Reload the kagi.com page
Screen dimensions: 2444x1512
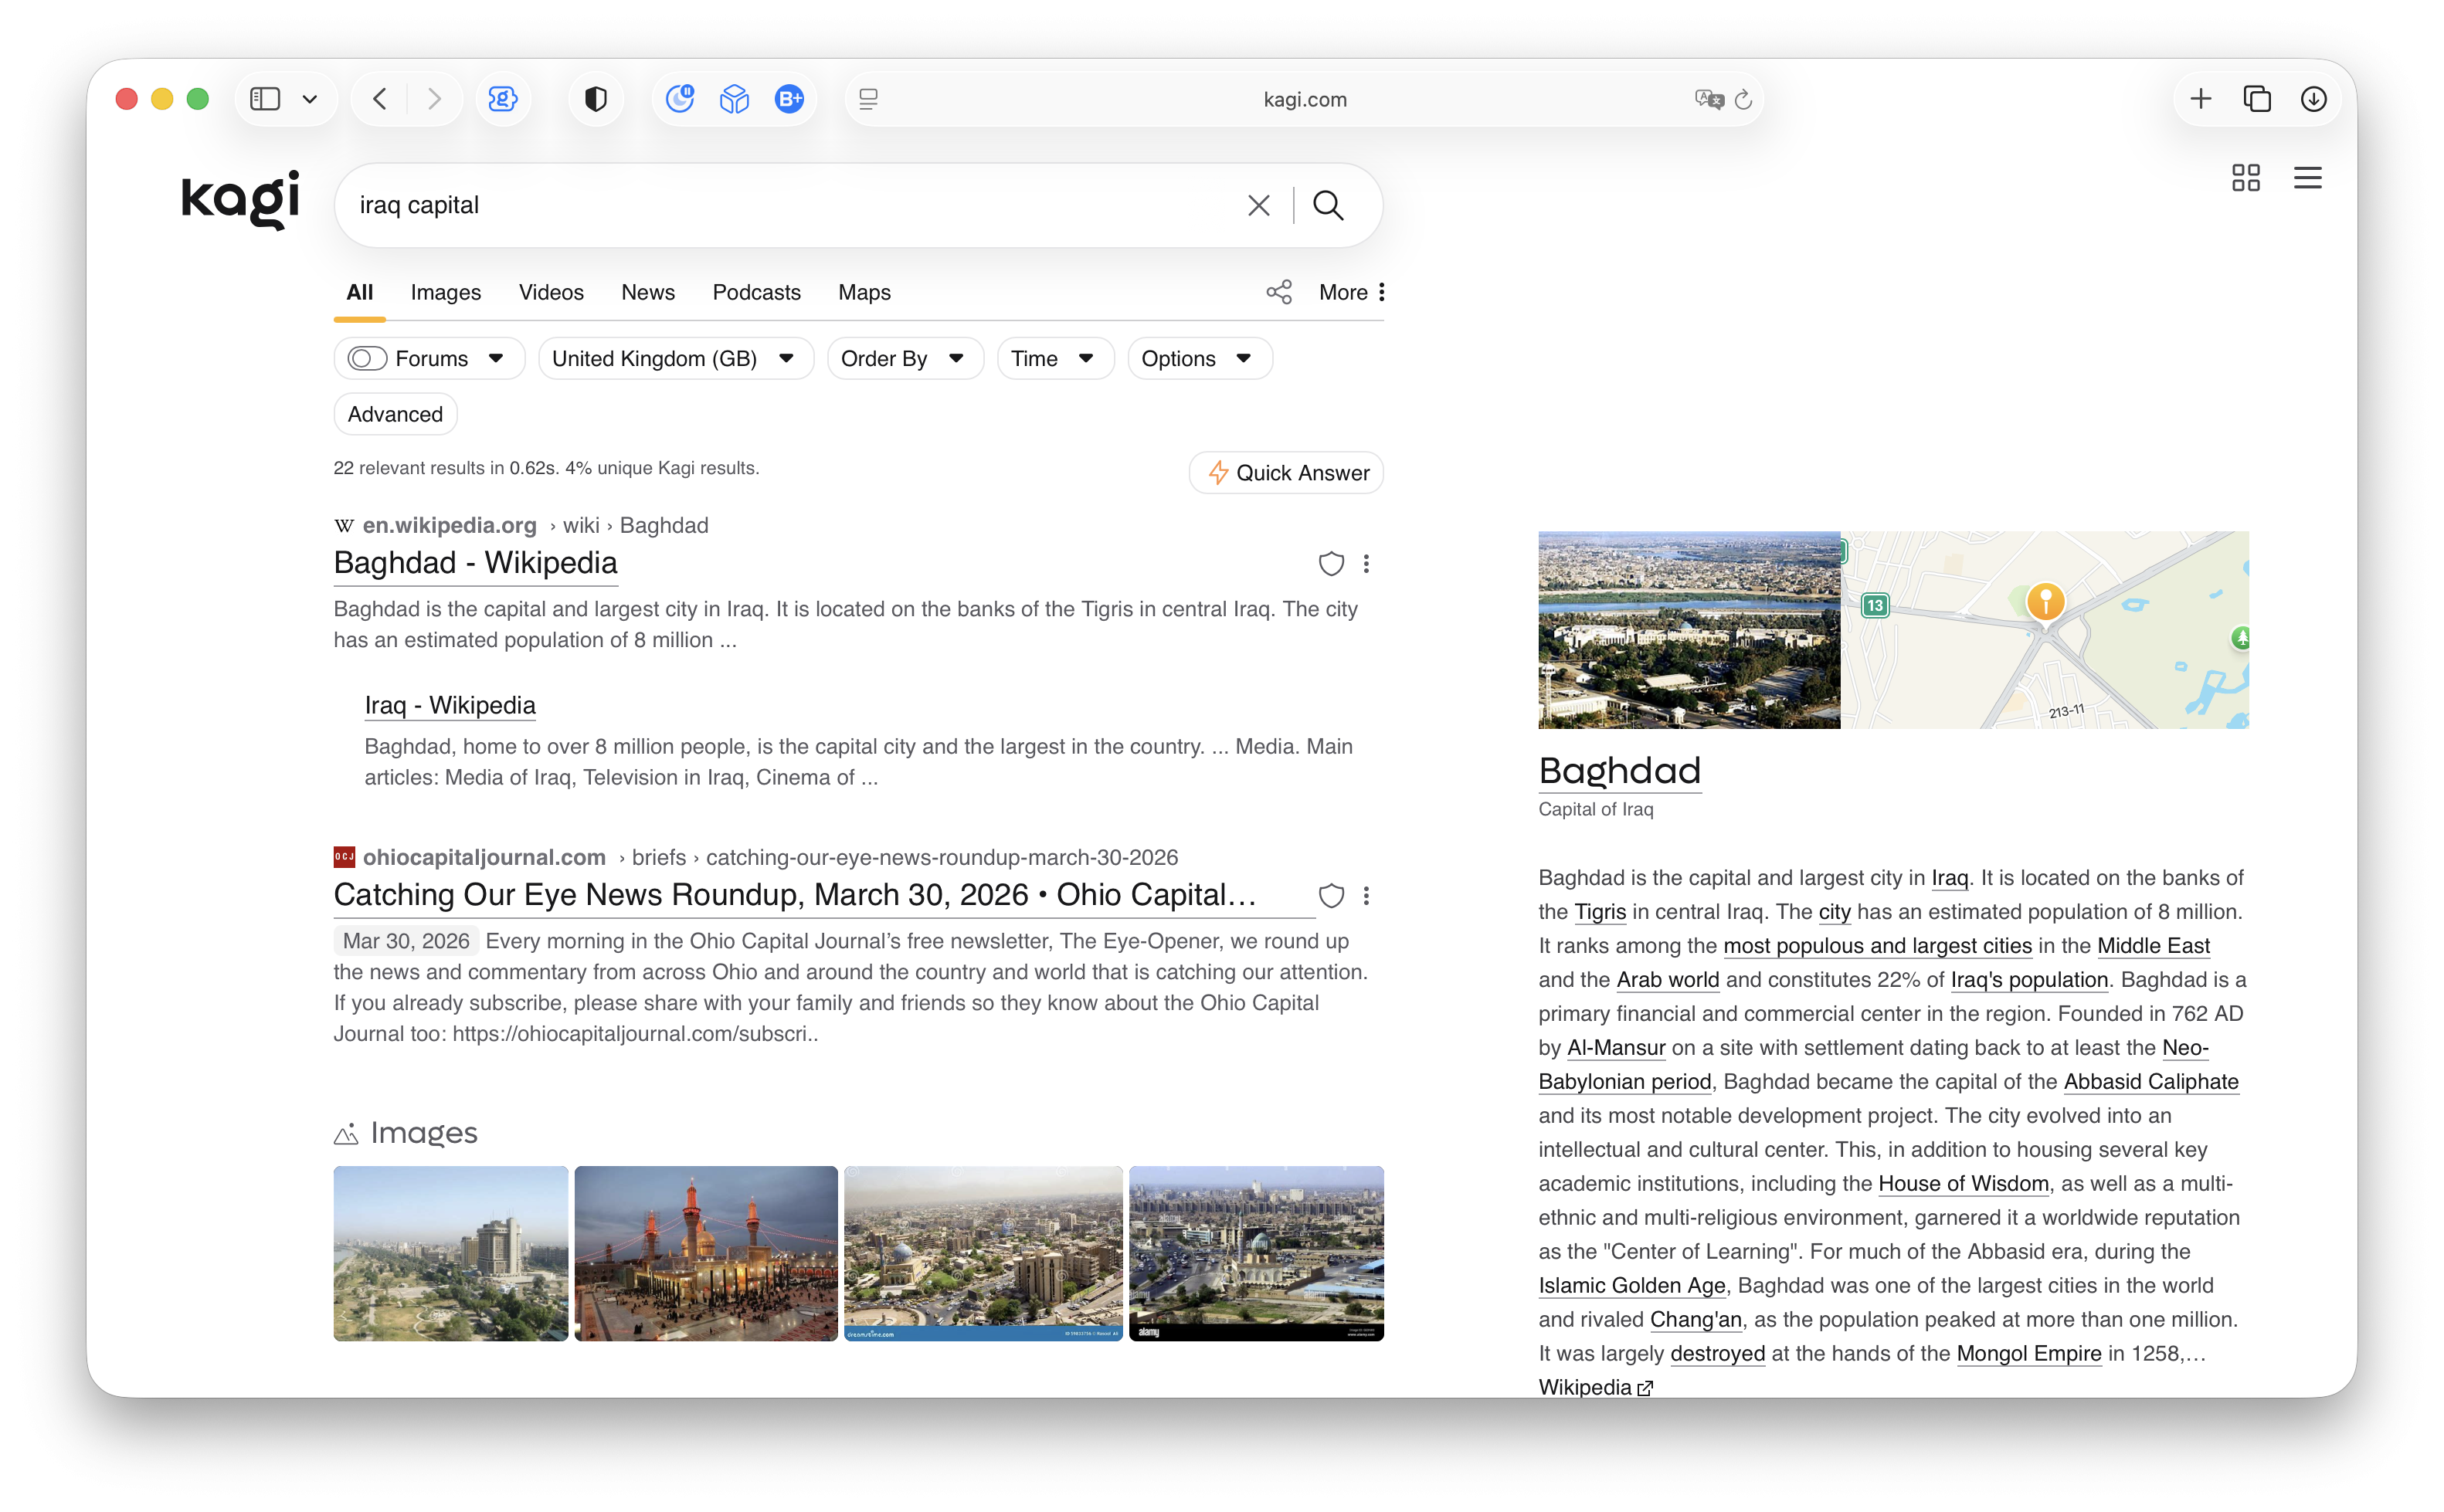pyautogui.click(x=1743, y=99)
